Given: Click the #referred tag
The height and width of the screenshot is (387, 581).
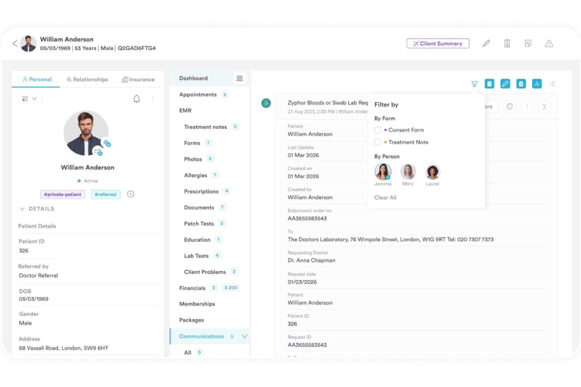Looking at the screenshot, I should (x=106, y=194).
